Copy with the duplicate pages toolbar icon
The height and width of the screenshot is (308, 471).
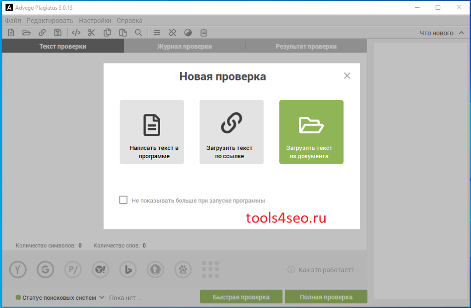[x=107, y=33]
